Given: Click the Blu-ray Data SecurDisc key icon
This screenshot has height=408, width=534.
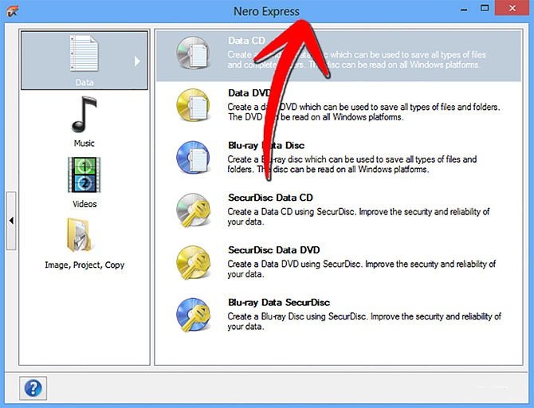Looking at the screenshot, I should pyautogui.click(x=193, y=315).
